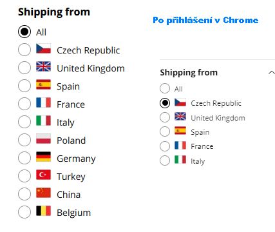This screenshot has height=232, width=275.
Task: Click the Turkey label text
Action: click(x=71, y=177)
